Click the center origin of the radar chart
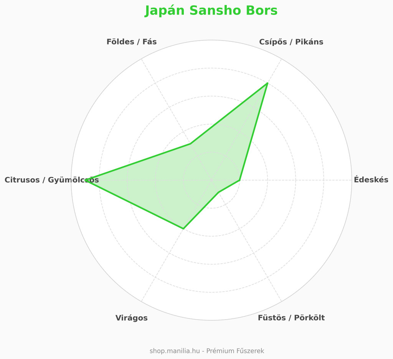 (211, 180)
